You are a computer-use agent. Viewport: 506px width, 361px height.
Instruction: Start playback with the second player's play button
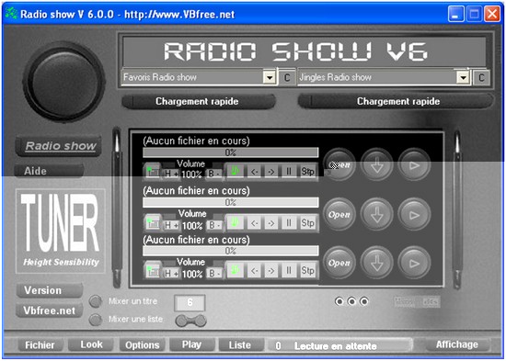click(x=414, y=215)
